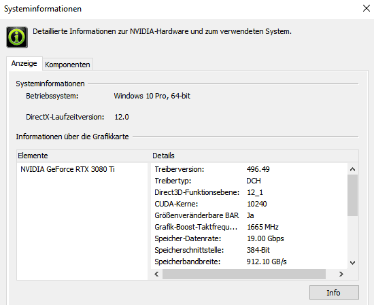
Task: Click the 19.00 Gbps value
Action: 265,238
